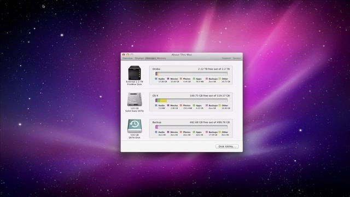Click the Audio color swatch under Backup disk
The image size is (350, 197).
(x=156, y=132)
